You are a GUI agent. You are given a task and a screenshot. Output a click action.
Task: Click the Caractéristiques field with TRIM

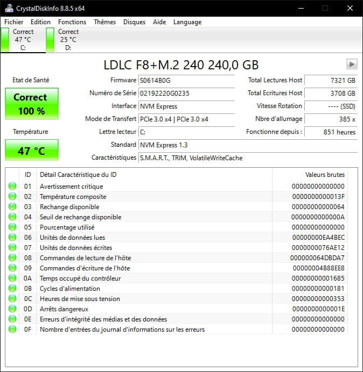[x=248, y=158]
